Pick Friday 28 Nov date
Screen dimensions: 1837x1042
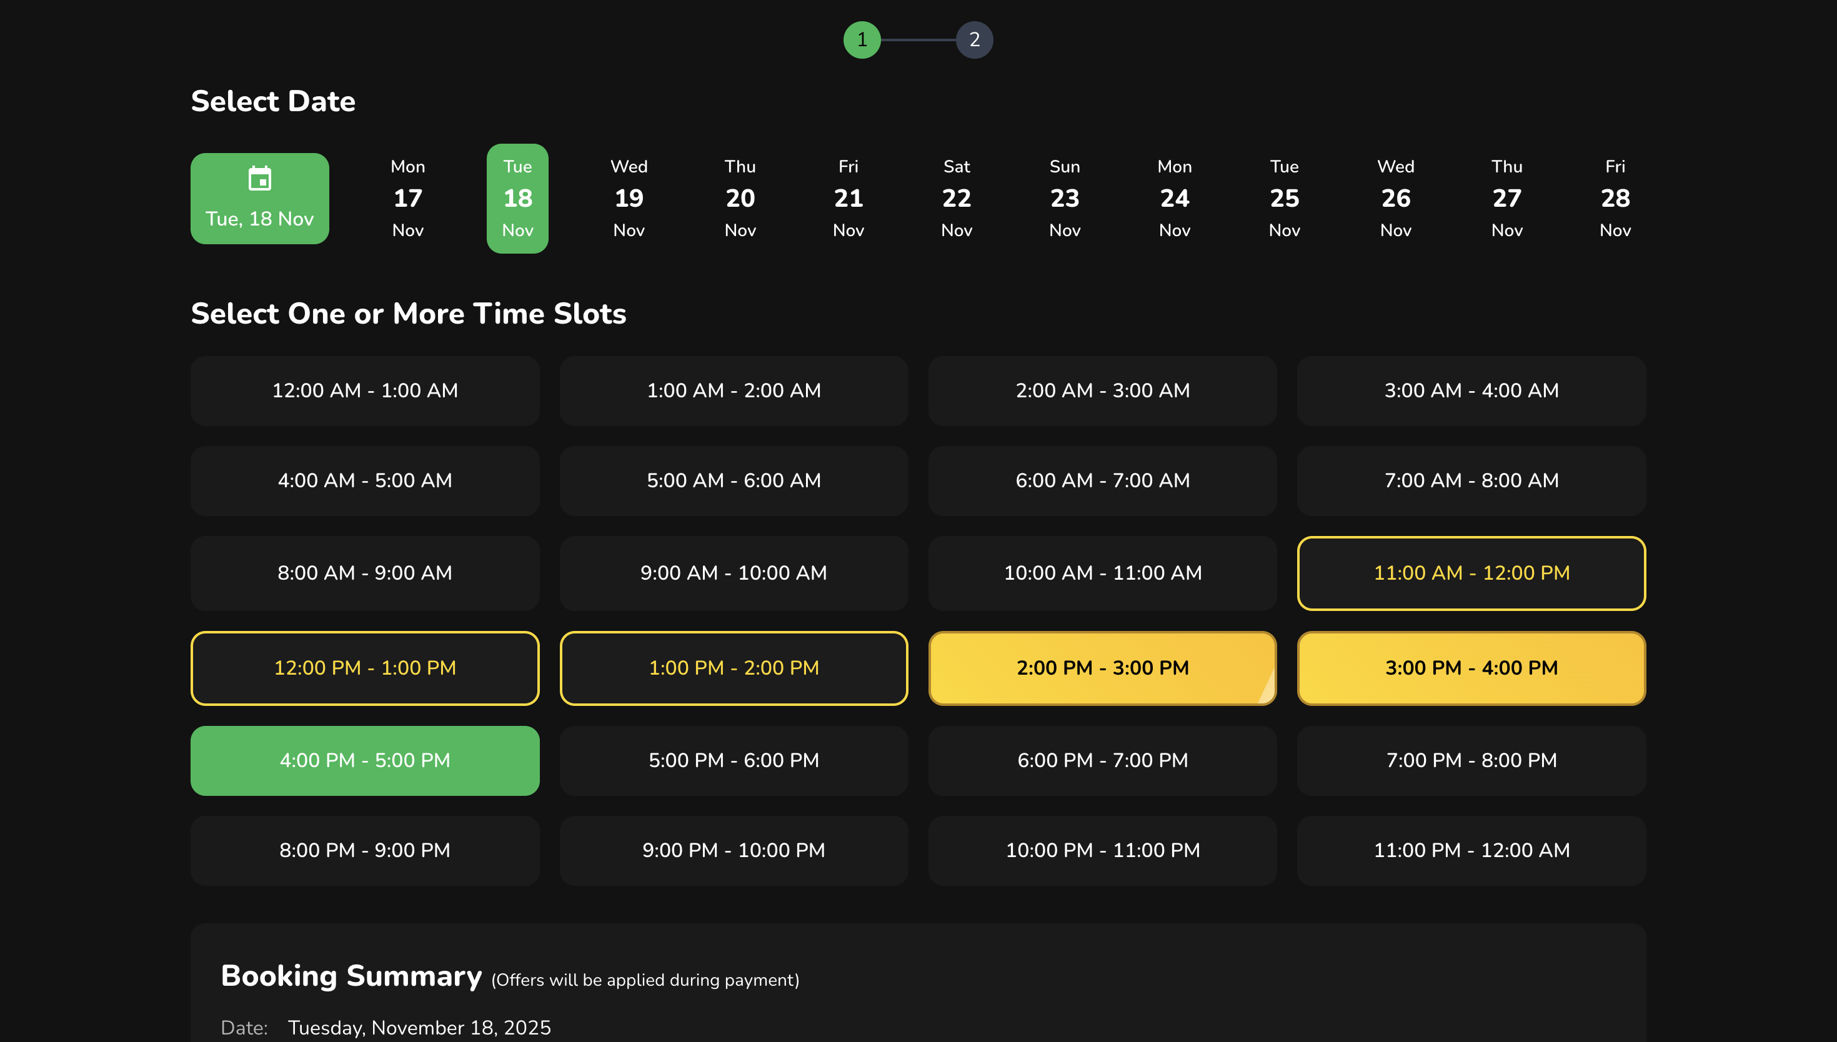point(1615,198)
